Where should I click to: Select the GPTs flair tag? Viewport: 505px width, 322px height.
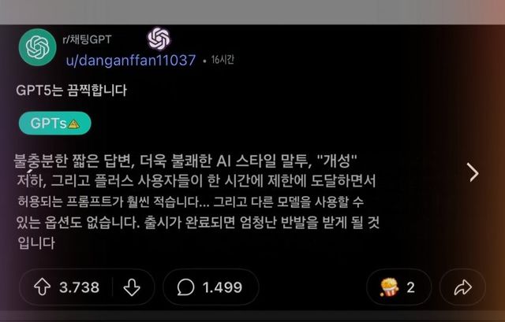pyautogui.click(x=54, y=124)
